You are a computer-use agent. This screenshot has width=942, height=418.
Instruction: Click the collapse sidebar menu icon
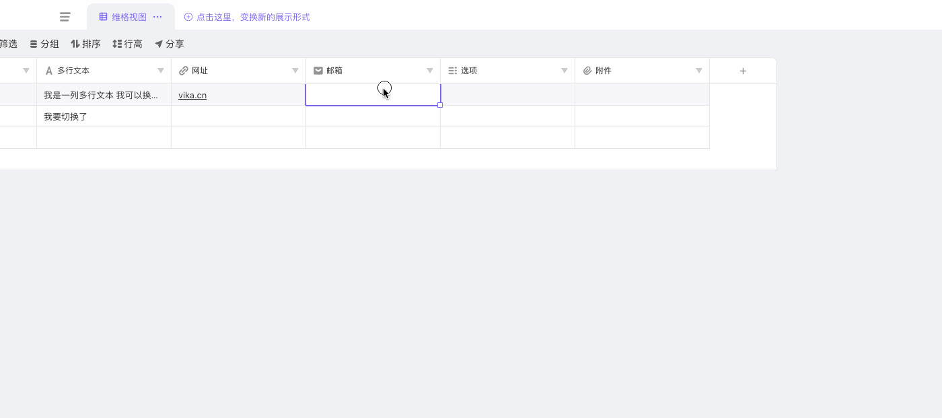pyautogui.click(x=65, y=17)
